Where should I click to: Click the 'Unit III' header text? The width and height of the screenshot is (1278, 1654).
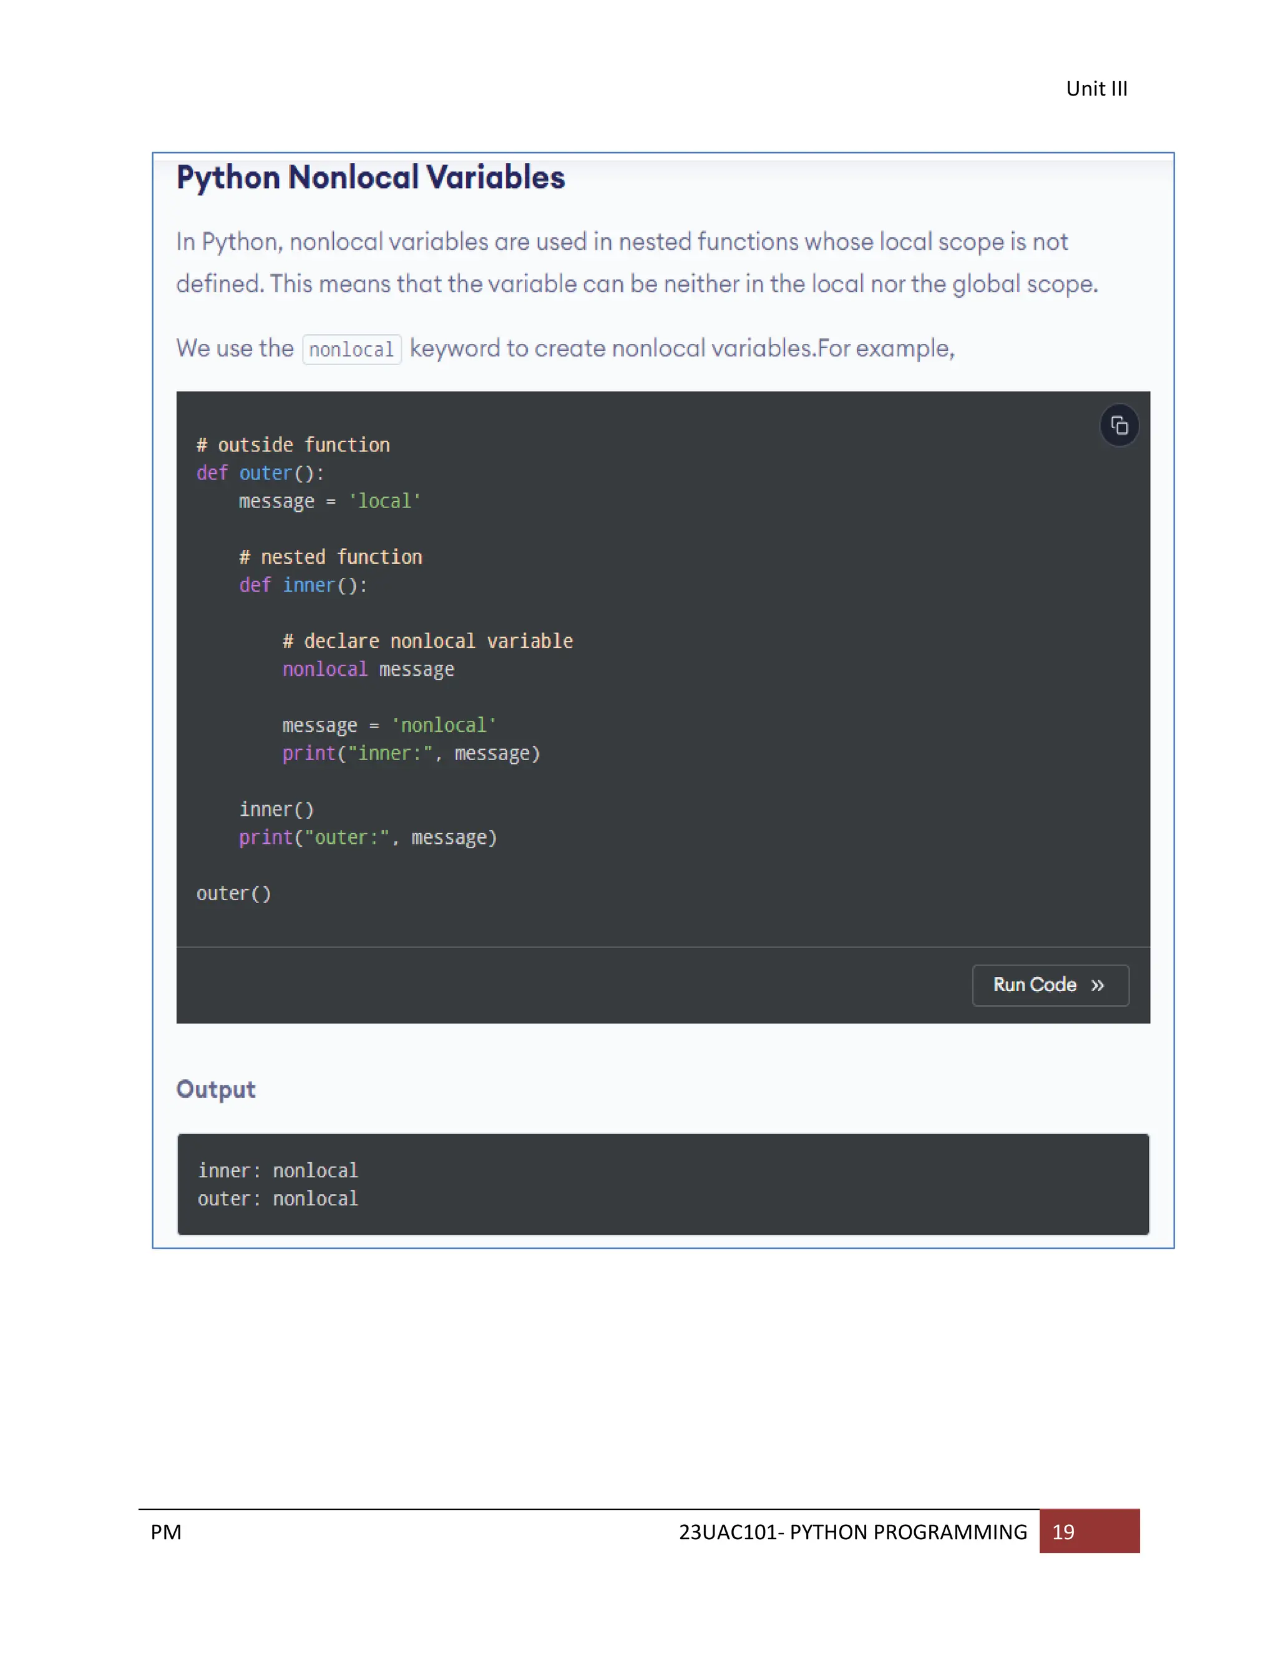pyautogui.click(x=1096, y=89)
